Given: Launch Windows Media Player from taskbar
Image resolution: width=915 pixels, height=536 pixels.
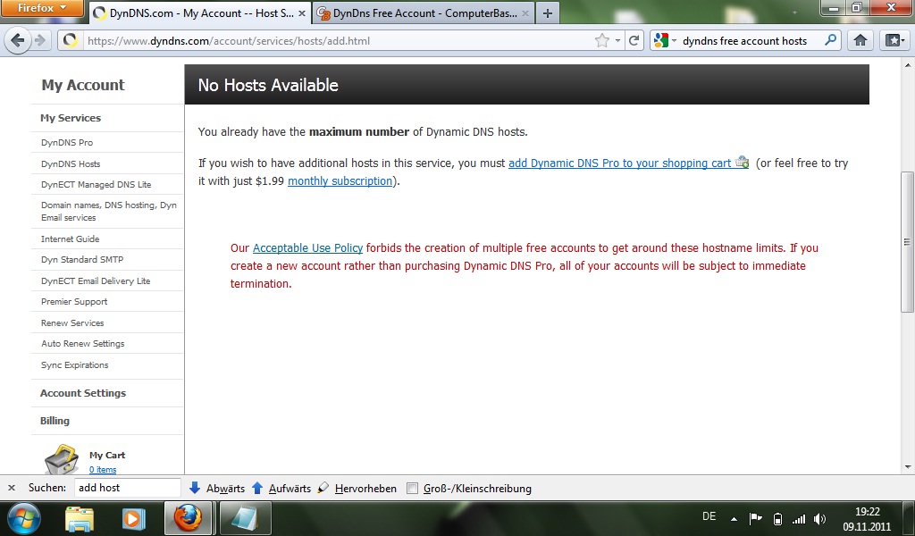Looking at the screenshot, I should coord(133,518).
